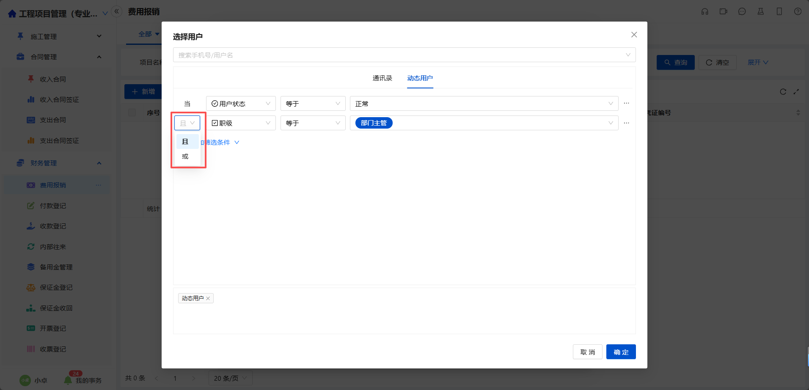Screen dimensions: 809x390
Task: Select 或 in the logic dropdown
Action: 185,157
